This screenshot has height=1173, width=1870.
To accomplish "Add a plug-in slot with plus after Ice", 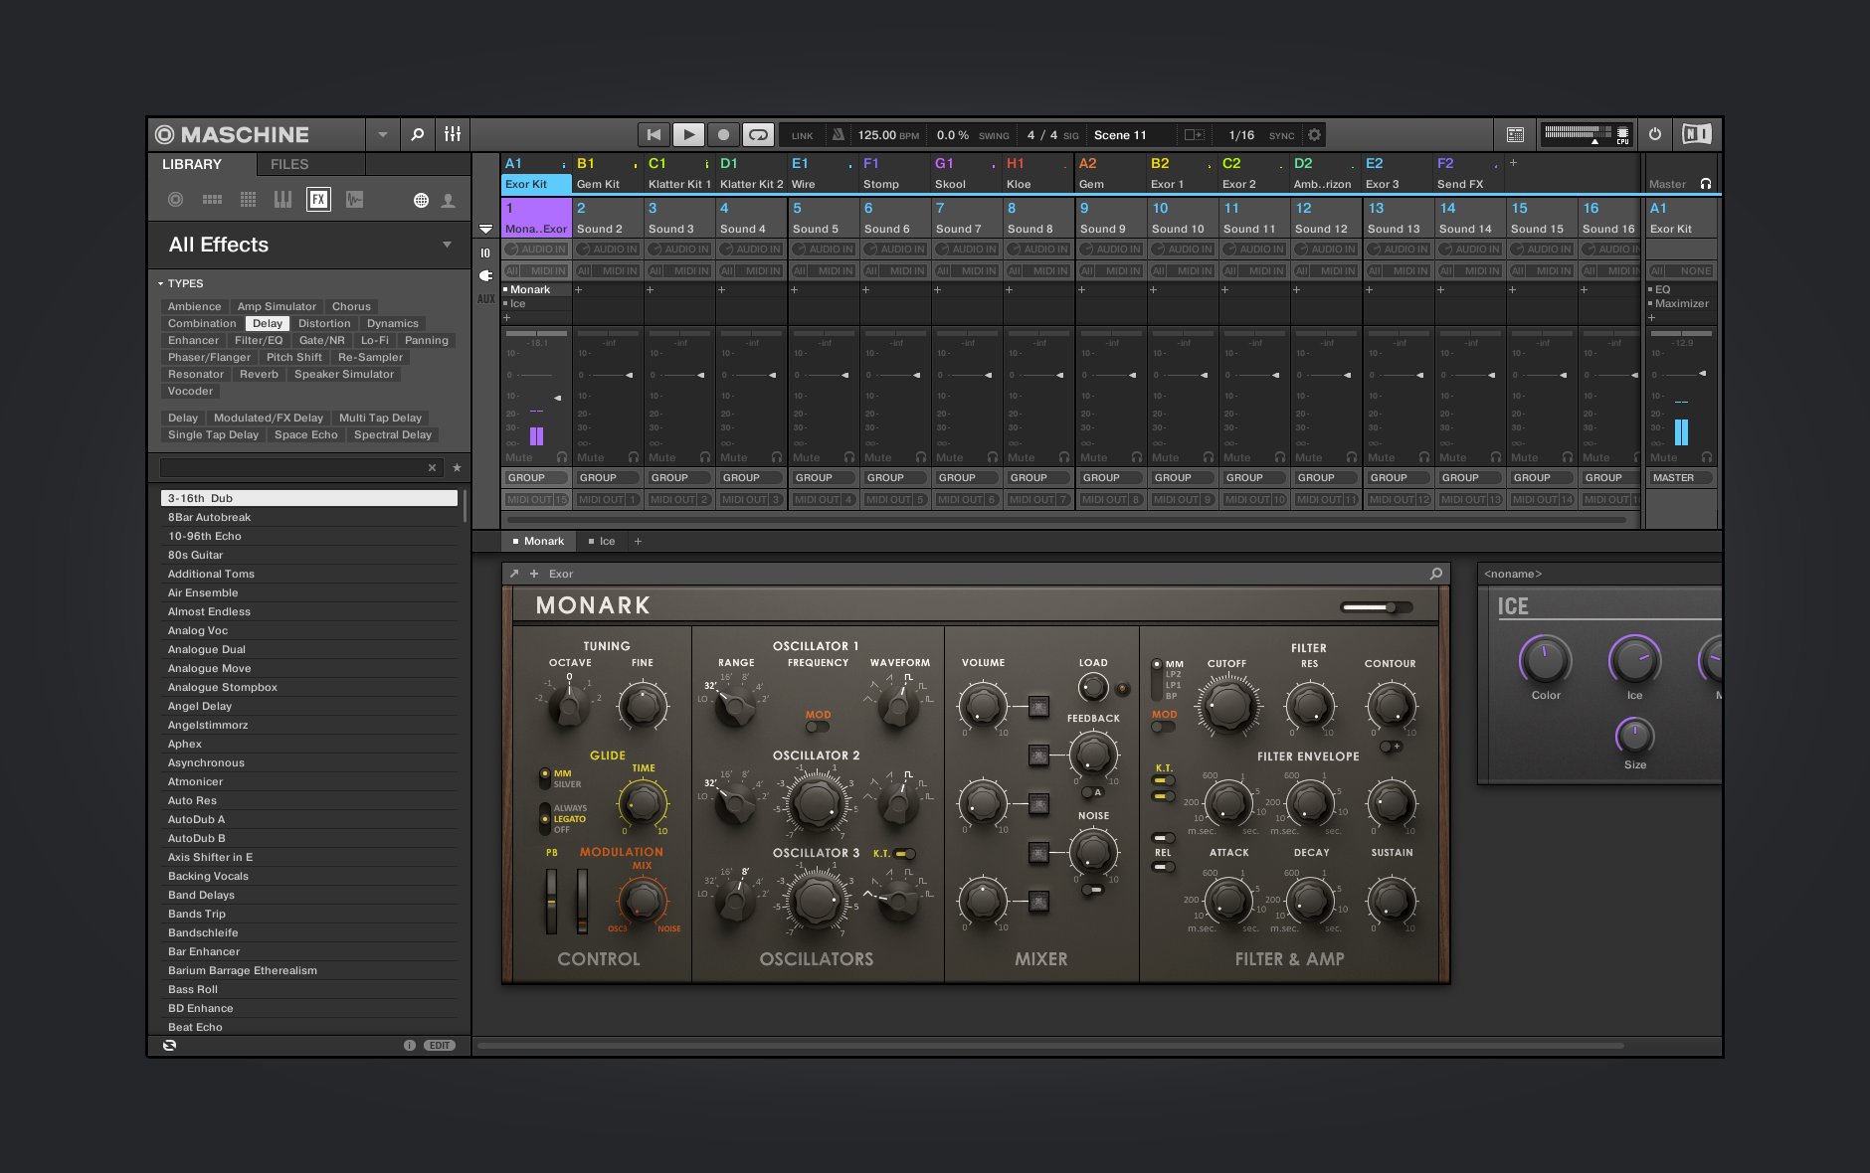I will (638, 542).
